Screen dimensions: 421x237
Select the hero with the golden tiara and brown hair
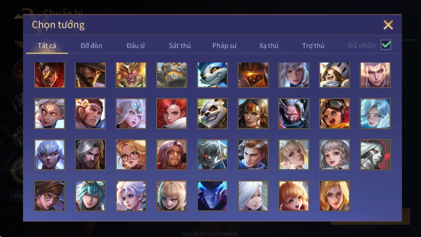[253, 114]
